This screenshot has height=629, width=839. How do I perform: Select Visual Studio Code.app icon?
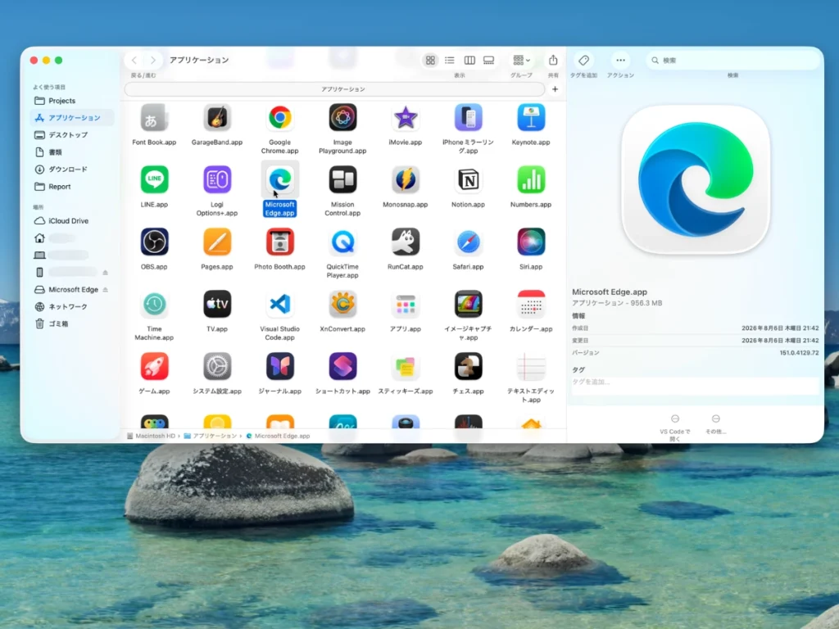pos(280,305)
